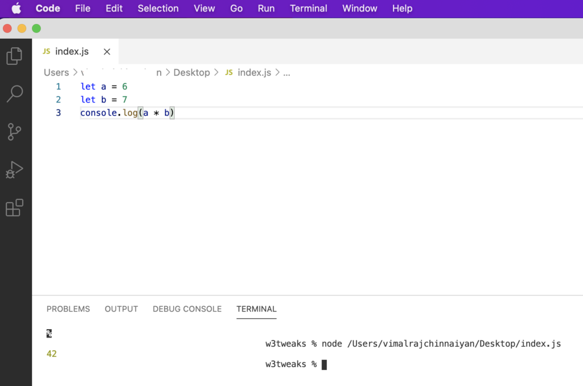Switch to the DEBUG CONSOLE panel tab
Viewport: 583px width, 386px height.
point(187,309)
